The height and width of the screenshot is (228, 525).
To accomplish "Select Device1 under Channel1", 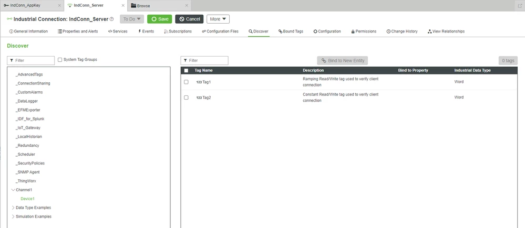I will tap(27, 199).
